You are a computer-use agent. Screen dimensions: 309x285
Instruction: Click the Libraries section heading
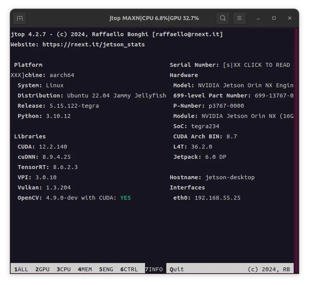30,136
